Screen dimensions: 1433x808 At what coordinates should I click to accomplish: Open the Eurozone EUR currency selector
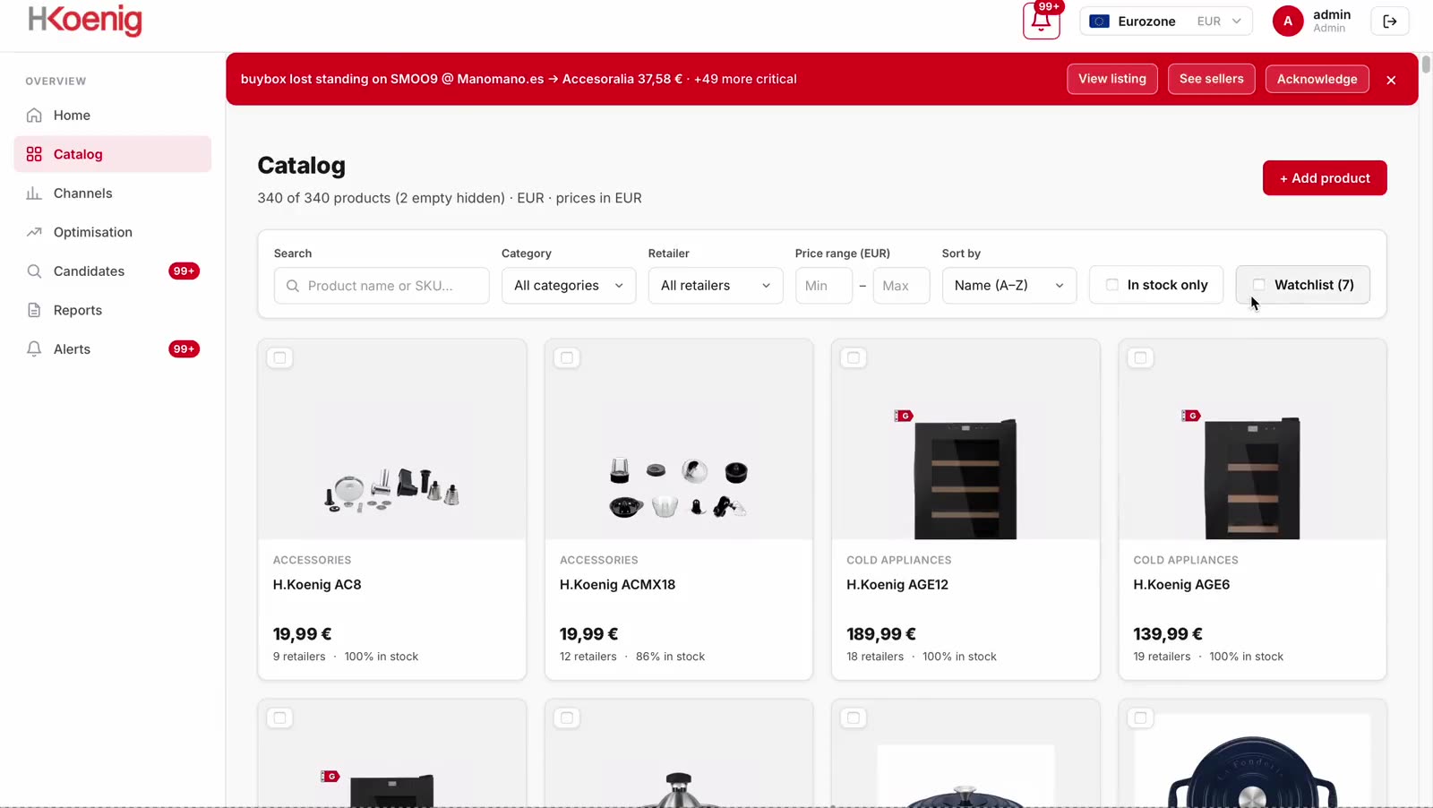[x=1166, y=21]
